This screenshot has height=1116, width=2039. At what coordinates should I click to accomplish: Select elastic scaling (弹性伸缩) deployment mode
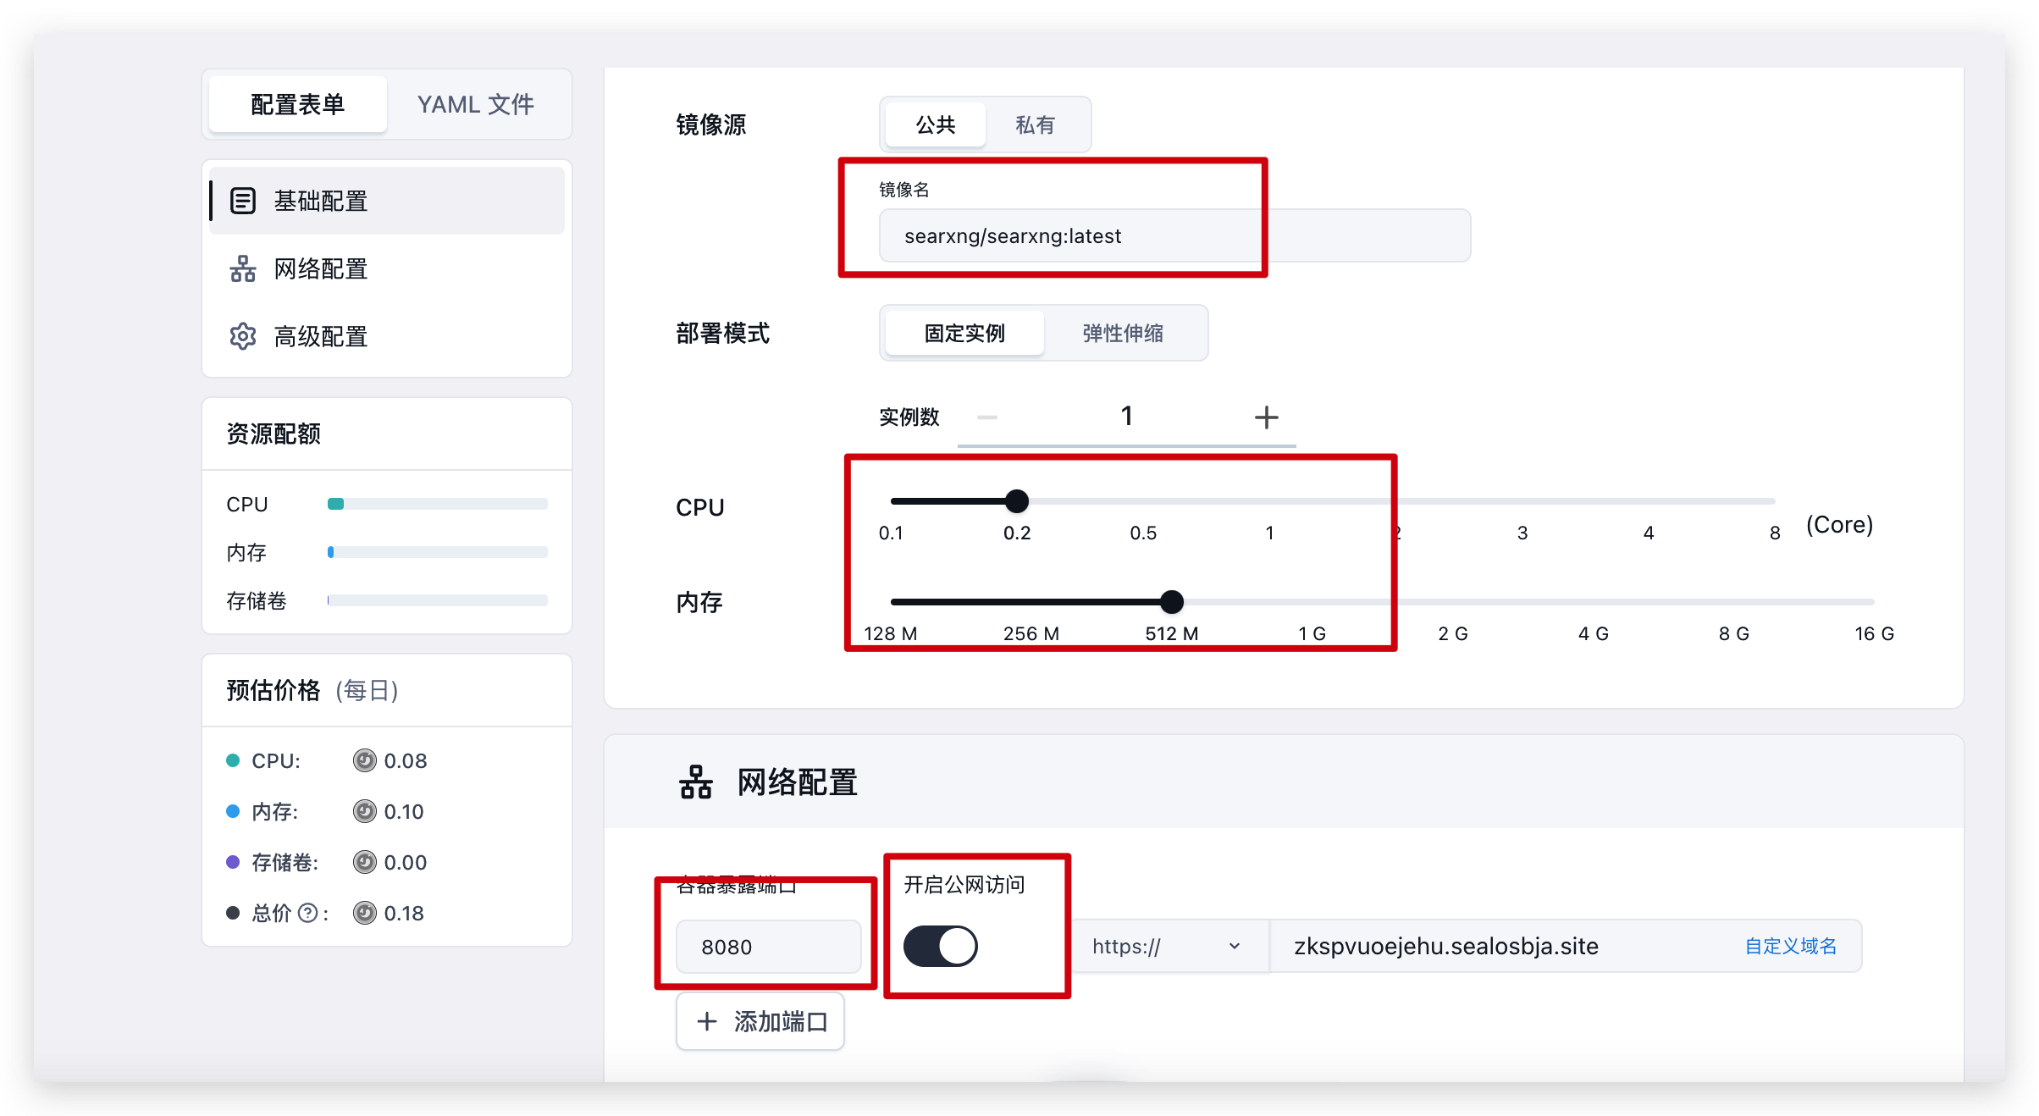click(x=1123, y=333)
